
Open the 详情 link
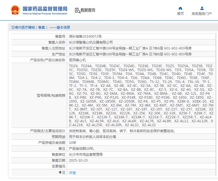(x=72, y=173)
